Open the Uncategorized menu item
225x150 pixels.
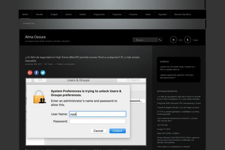click(28, 23)
